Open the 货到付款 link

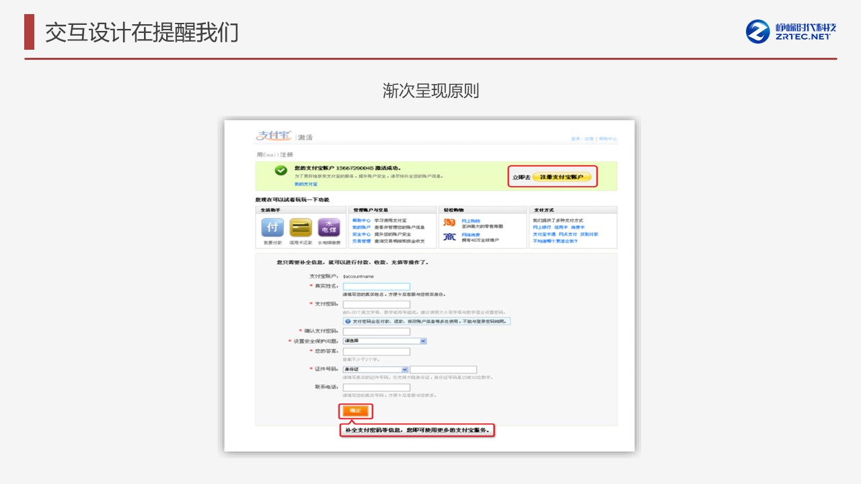point(589,234)
